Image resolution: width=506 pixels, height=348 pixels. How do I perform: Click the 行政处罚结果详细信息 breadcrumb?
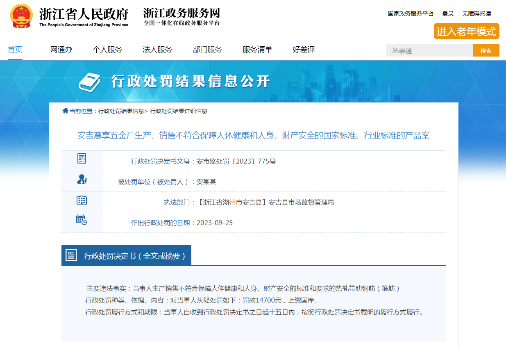click(179, 111)
